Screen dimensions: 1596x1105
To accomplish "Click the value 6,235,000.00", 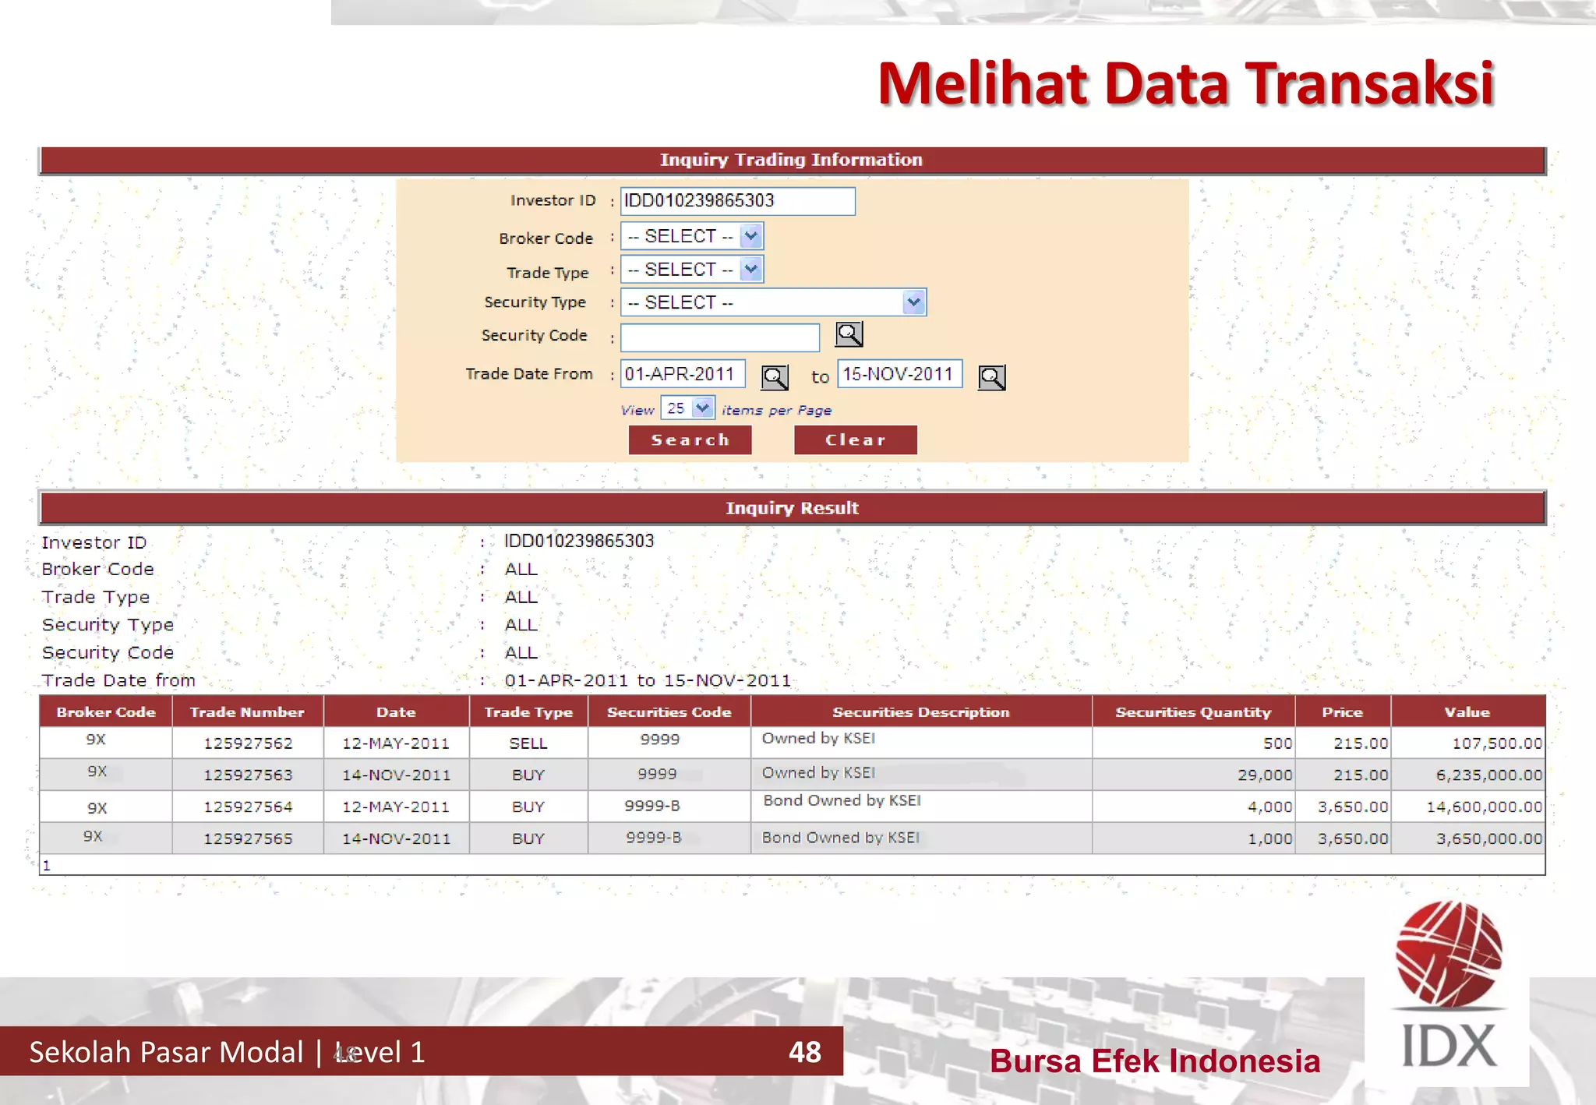I will [1489, 775].
